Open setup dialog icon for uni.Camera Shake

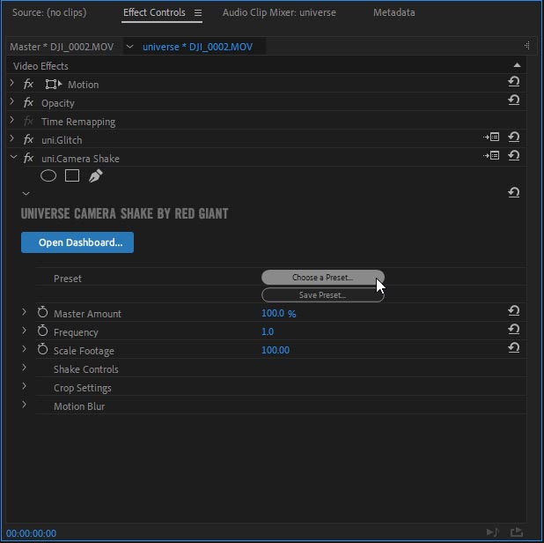pyautogui.click(x=491, y=156)
